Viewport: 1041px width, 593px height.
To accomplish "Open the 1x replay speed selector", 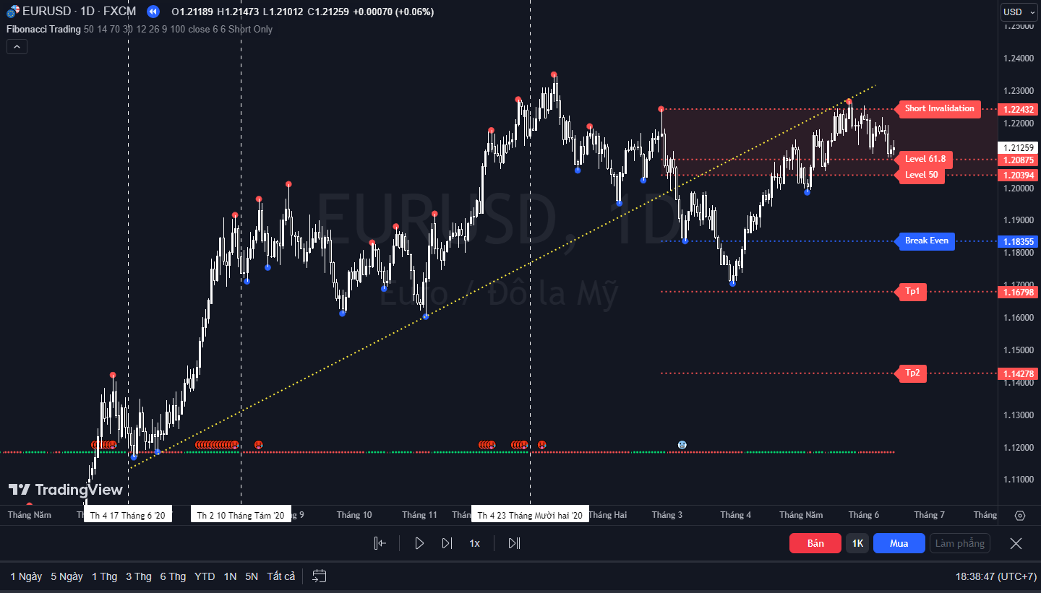I will click(x=475, y=543).
